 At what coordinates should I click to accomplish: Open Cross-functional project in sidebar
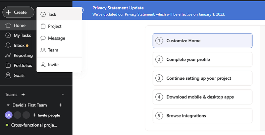point(34,125)
